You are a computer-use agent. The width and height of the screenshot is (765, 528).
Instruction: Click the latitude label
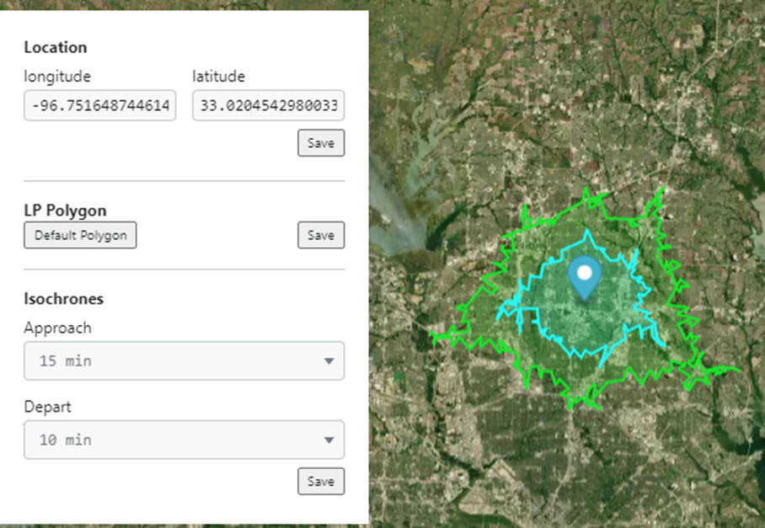218,76
